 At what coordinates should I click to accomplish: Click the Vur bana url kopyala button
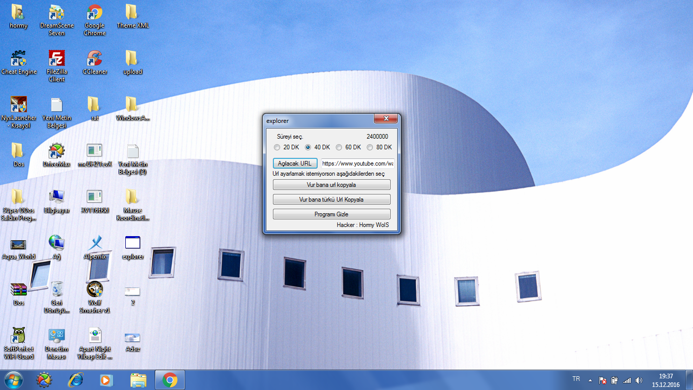(332, 185)
